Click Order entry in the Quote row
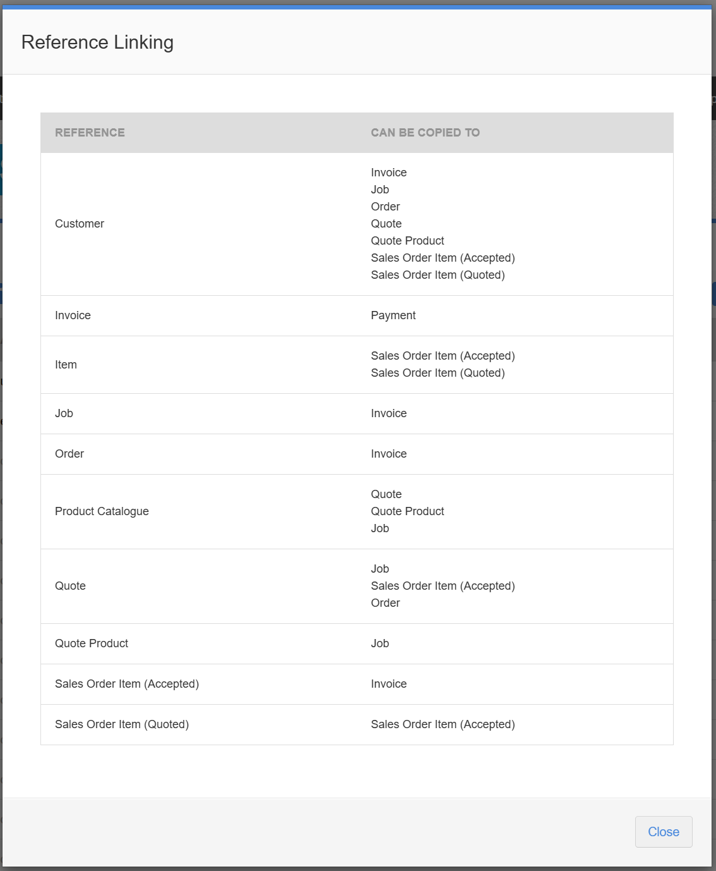Image resolution: width=716 pixels, height=871 pixels. click(x=385, y=603)
